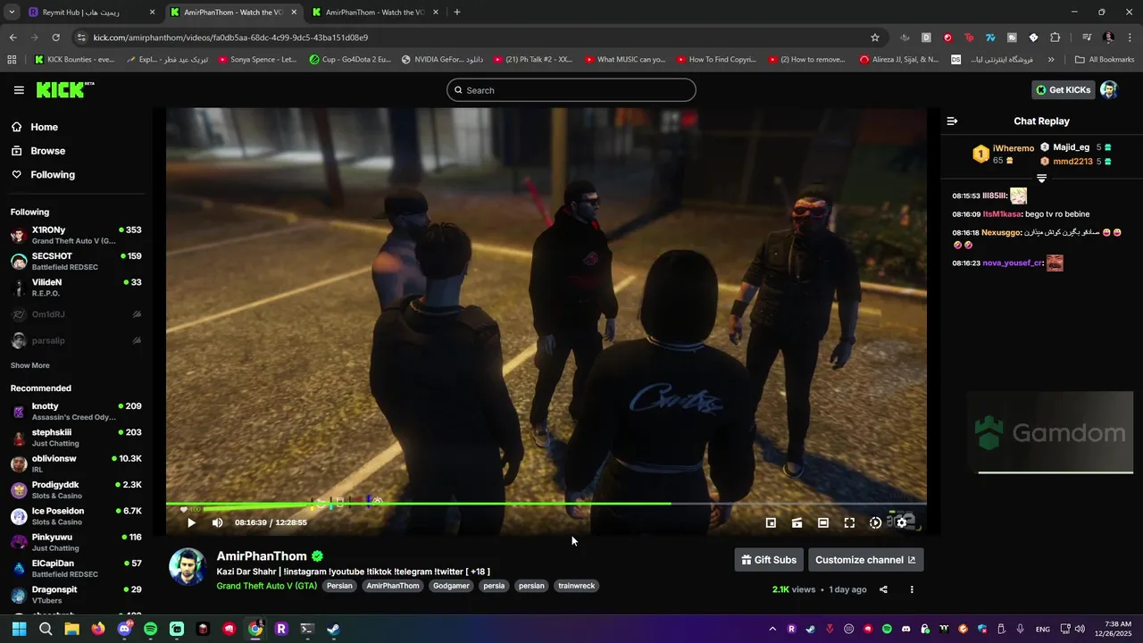Toggle theater mode in video player

pos(823,522)
